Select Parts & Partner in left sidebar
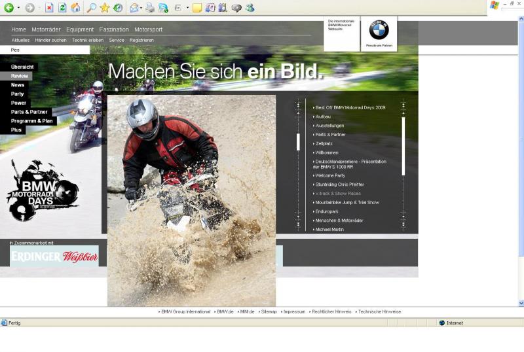The image size is (524, 352). tap(29, 112)
